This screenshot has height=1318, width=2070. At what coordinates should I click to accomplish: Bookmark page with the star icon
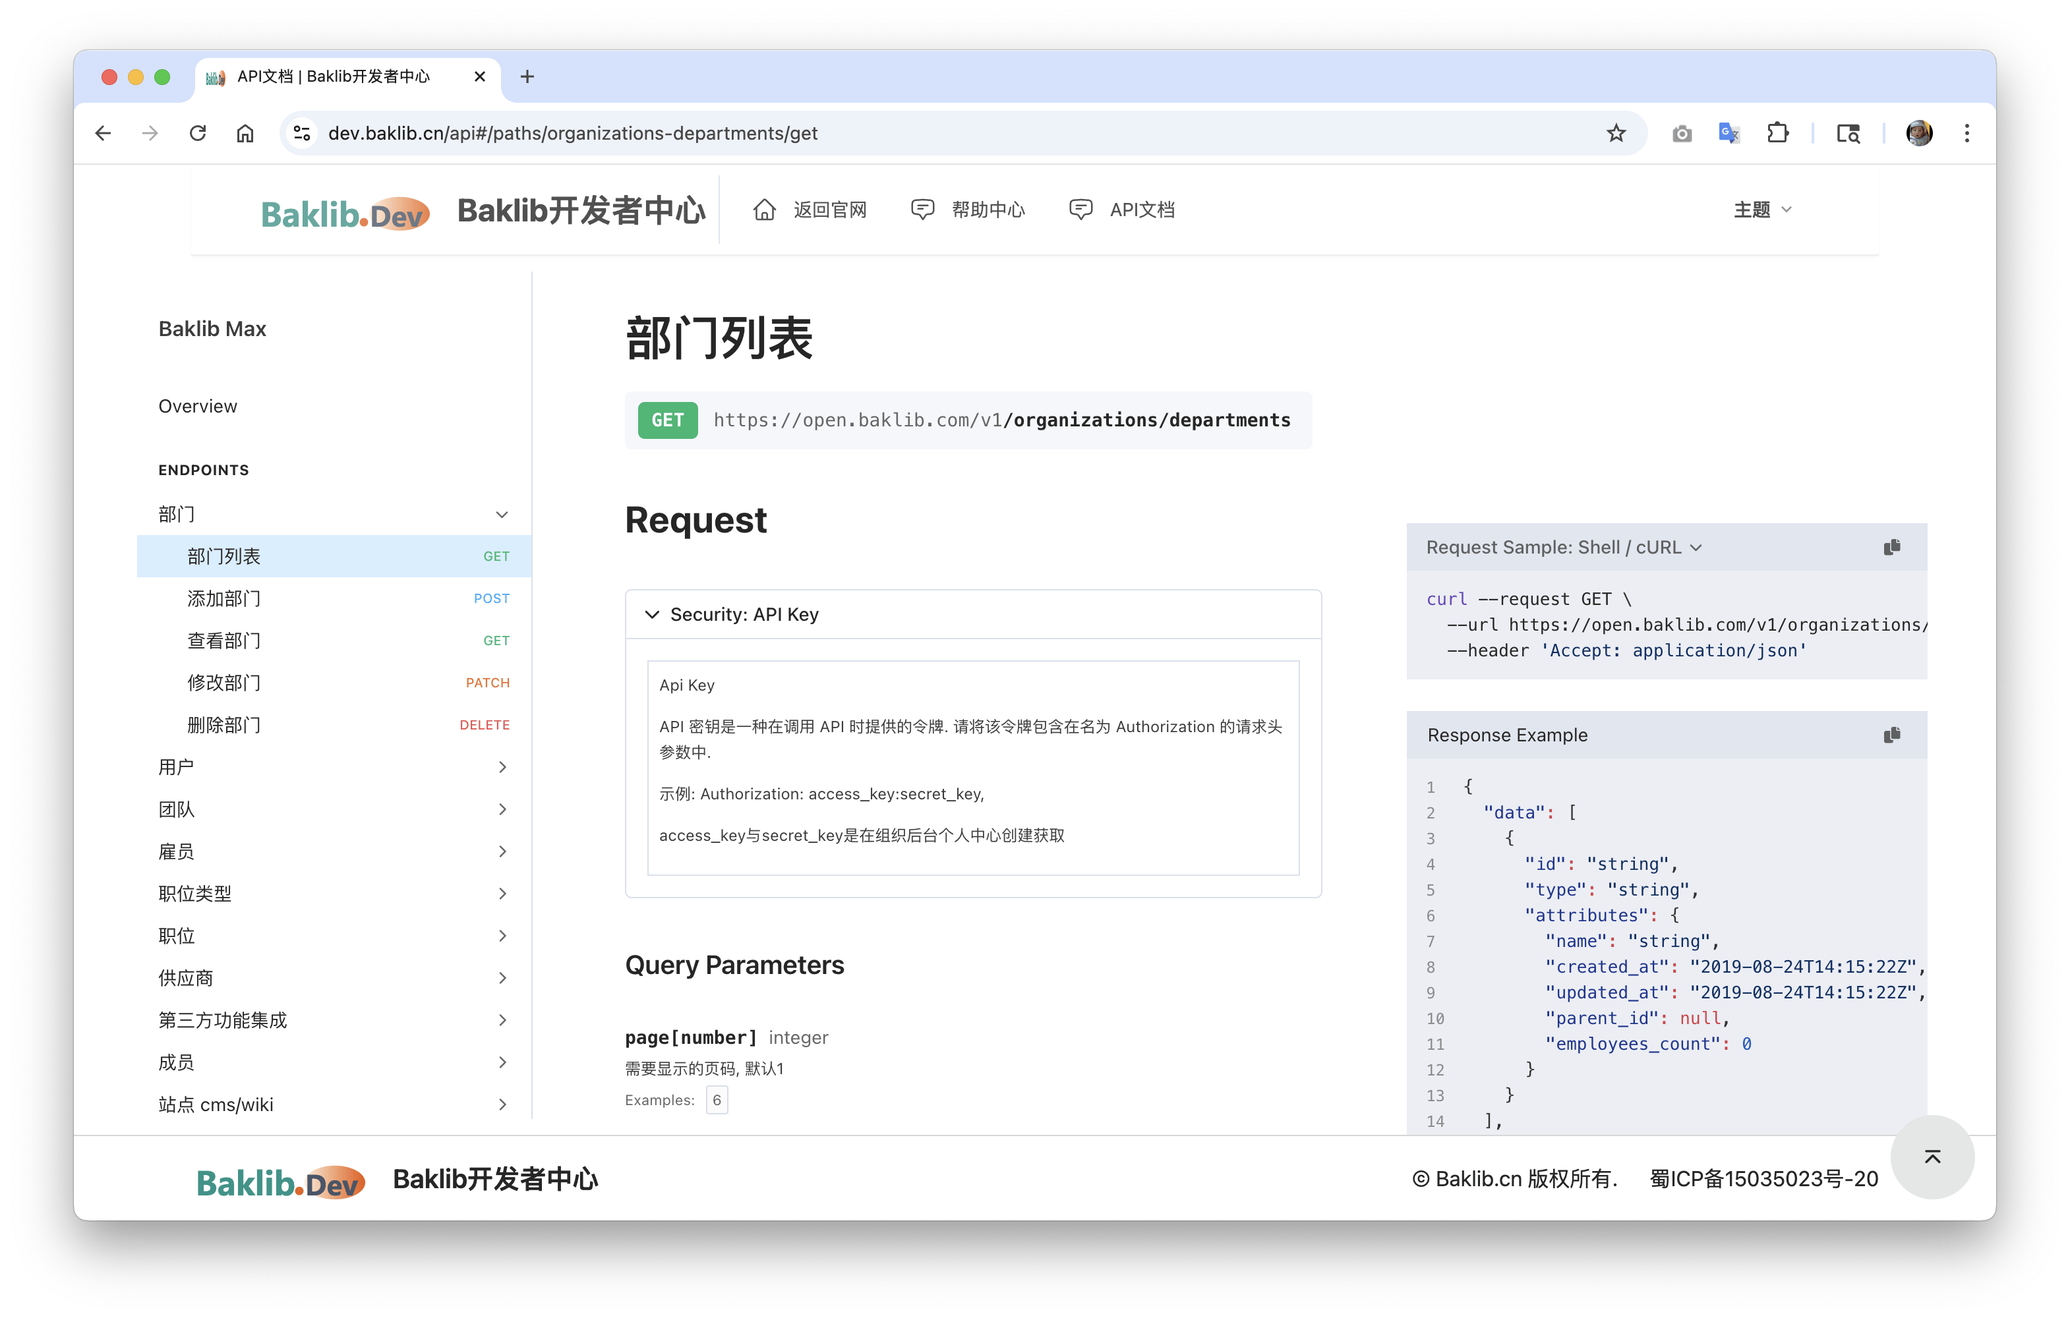point(1616,133)
